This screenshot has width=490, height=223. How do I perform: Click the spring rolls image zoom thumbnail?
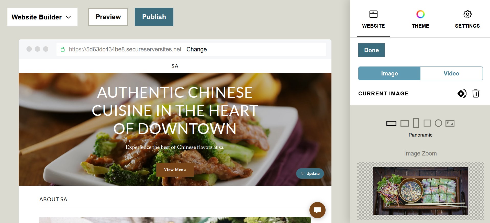pyautogui.click(x=420, y=191)
